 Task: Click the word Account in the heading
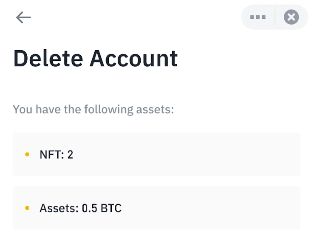tap(133, 58)
